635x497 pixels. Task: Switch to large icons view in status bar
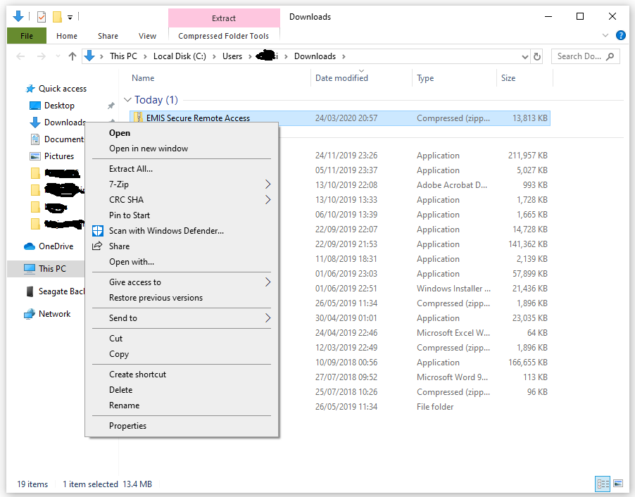click(x=618, y=484)
